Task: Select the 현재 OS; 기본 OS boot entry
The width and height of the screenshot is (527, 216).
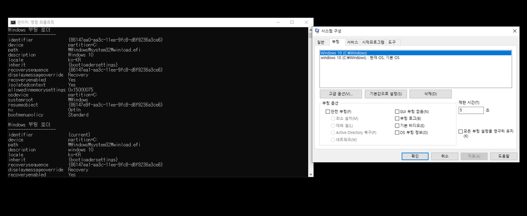Action: point(416,58)
